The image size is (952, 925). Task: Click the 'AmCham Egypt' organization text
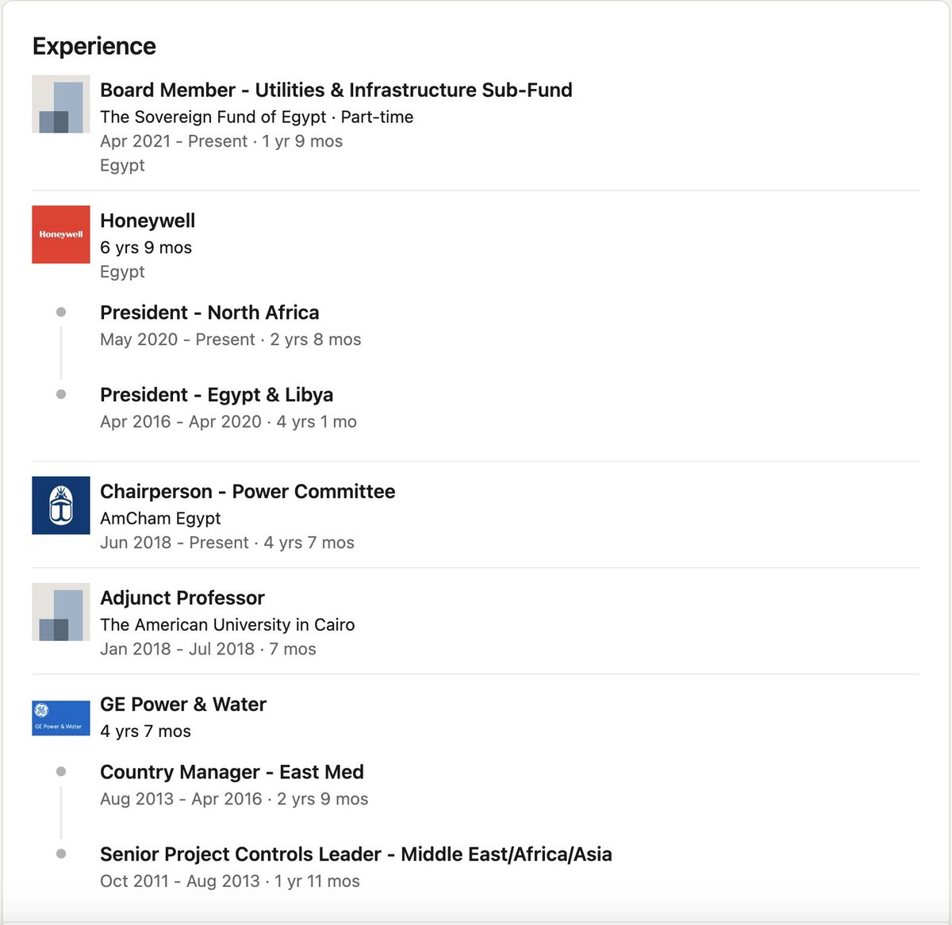pos(160,519)
